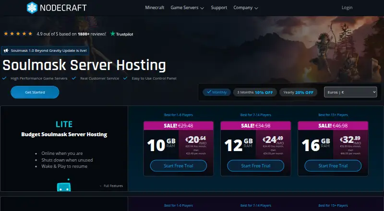The height and width of the screenshot is (211, 384).
Task: Click the megaphone announcement icon
Action: point(6,51)
